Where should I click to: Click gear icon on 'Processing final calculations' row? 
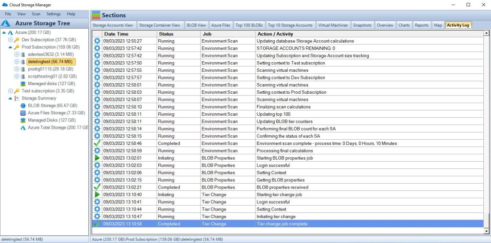97,151
